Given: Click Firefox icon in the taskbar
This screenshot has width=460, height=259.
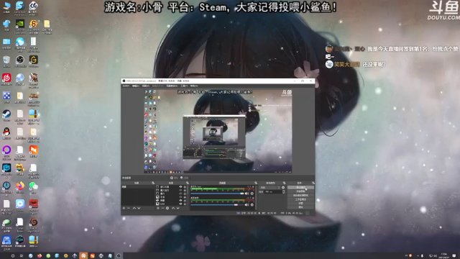Looking at the screenshot, I should (x=40, y=256).
